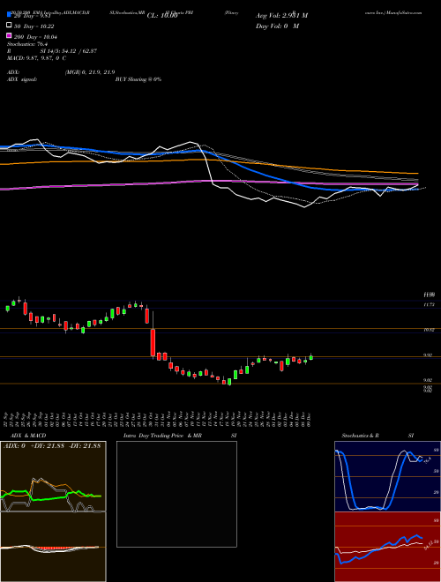Click the 'ADX: 0 +DY: 21.88 -DY: 21.88' header
The image size is (441, 582).
(x=52, y=446)
